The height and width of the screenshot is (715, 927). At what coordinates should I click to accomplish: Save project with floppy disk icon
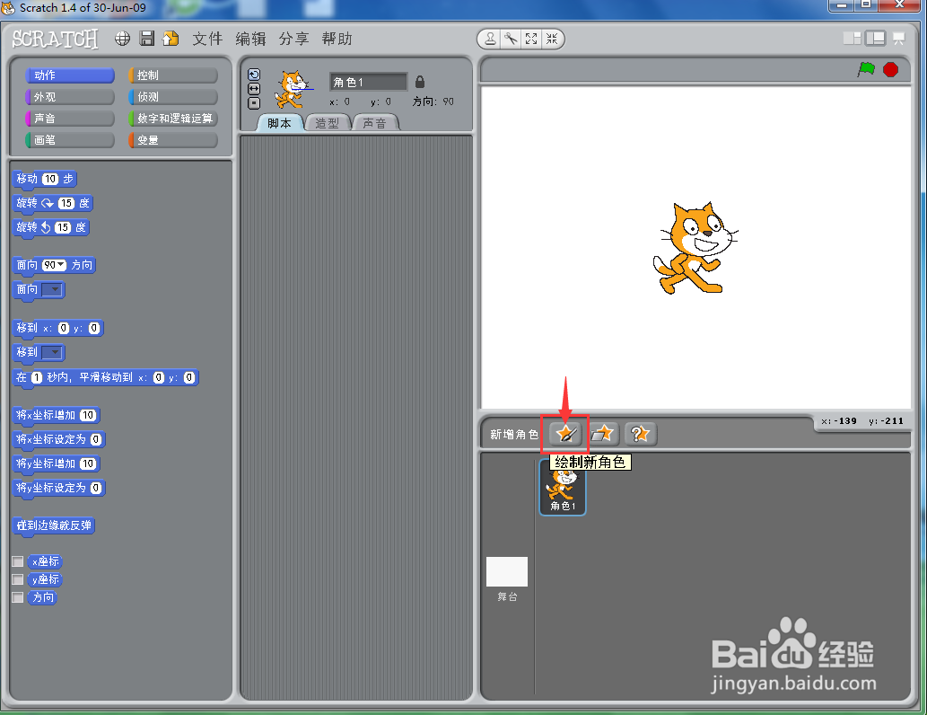(146, 39)
